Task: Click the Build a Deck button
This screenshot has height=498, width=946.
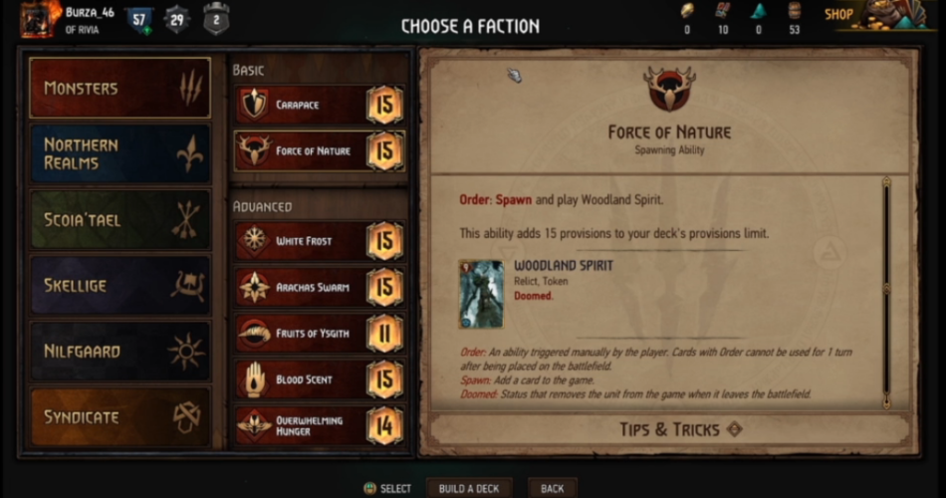Action: click(469, 488)
